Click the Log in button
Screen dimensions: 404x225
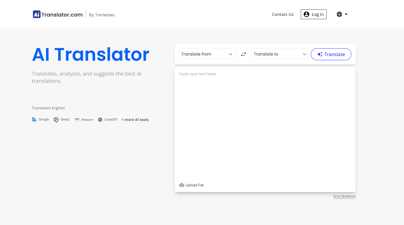pos(313,14)
